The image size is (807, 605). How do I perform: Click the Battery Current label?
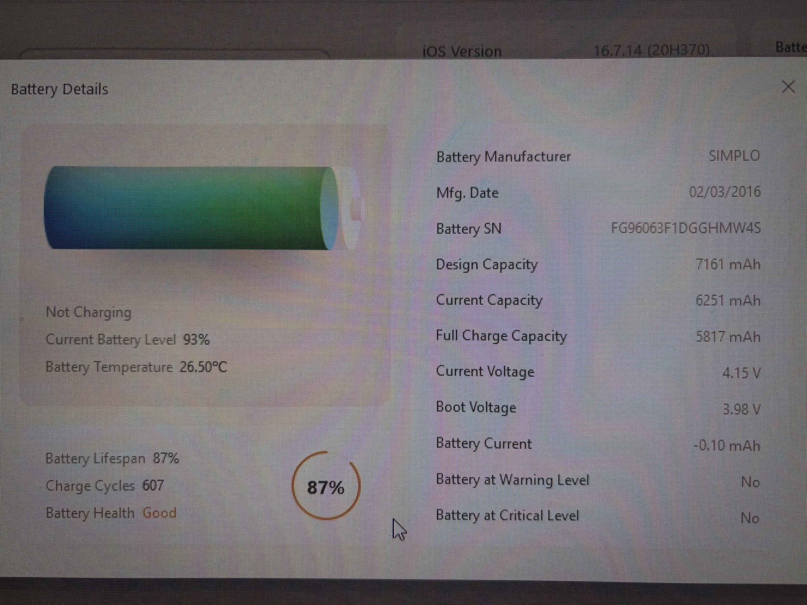pos(484,443)
